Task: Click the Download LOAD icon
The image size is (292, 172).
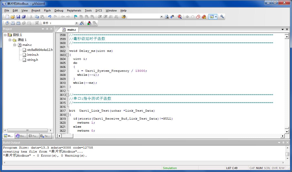Action: (x=37, y=23)
